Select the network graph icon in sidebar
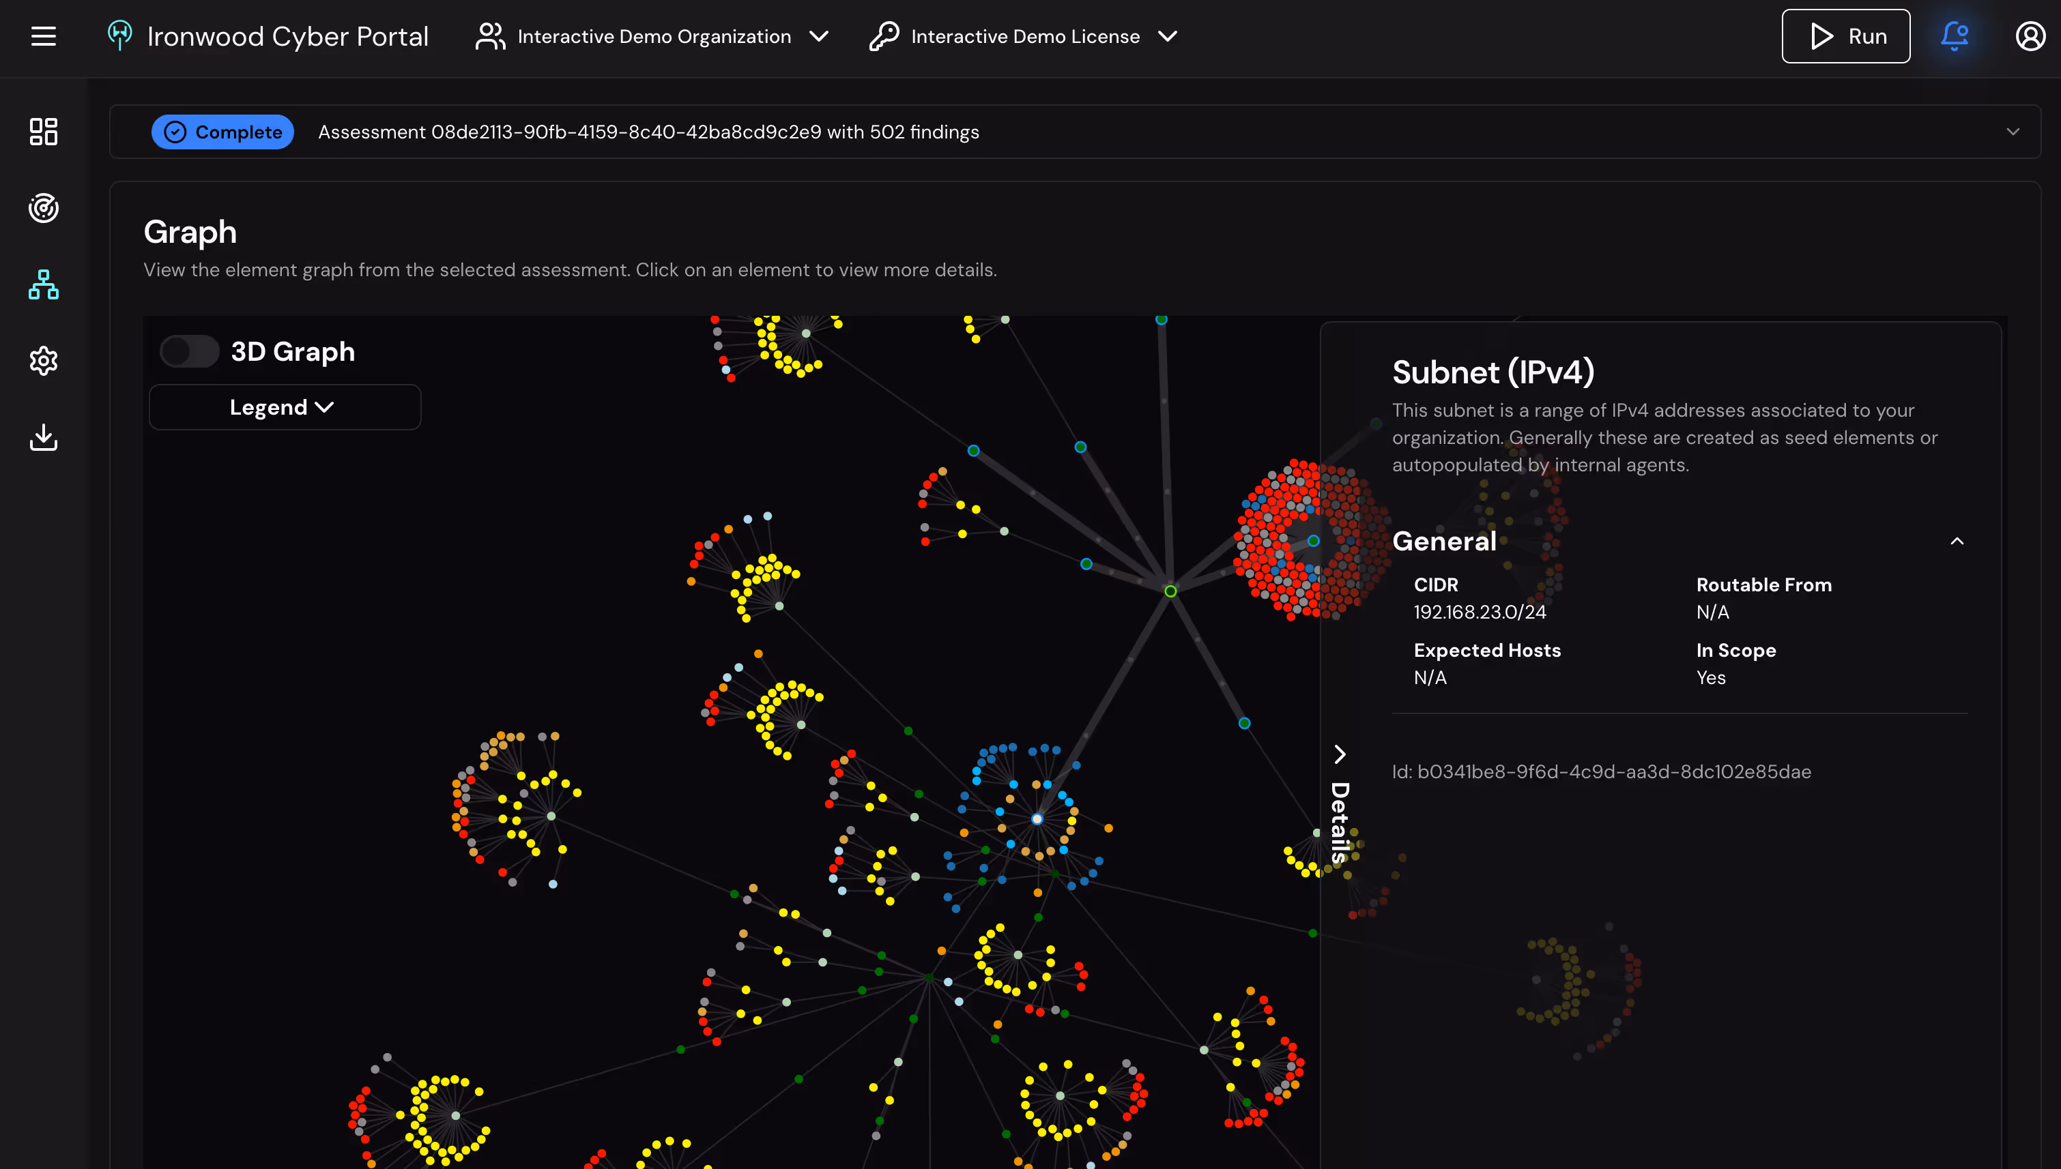Image resolution: width=2061 pixels, height=1169 pixels. point(44,284)
